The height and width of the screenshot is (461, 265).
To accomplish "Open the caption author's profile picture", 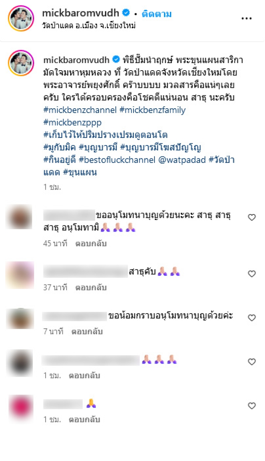I will [x=21, y=64].
